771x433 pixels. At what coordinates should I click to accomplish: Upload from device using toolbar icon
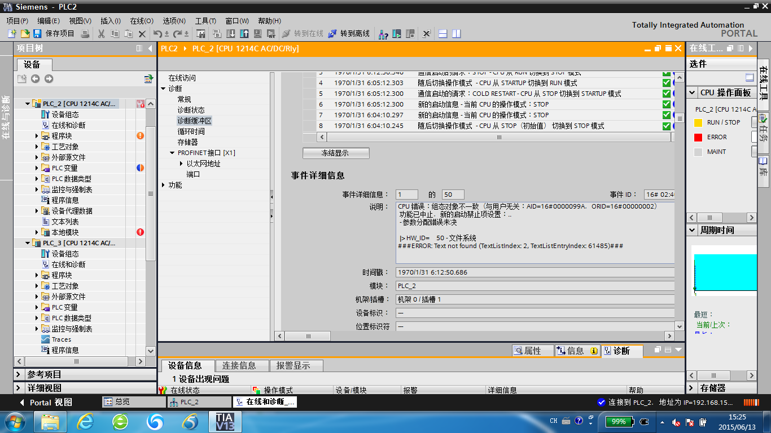244,34
